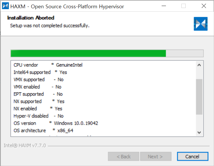Click the HAXM icon in the title bar
Image resolution: width=214 pixels, height=166 pixels.
(5, 6)
